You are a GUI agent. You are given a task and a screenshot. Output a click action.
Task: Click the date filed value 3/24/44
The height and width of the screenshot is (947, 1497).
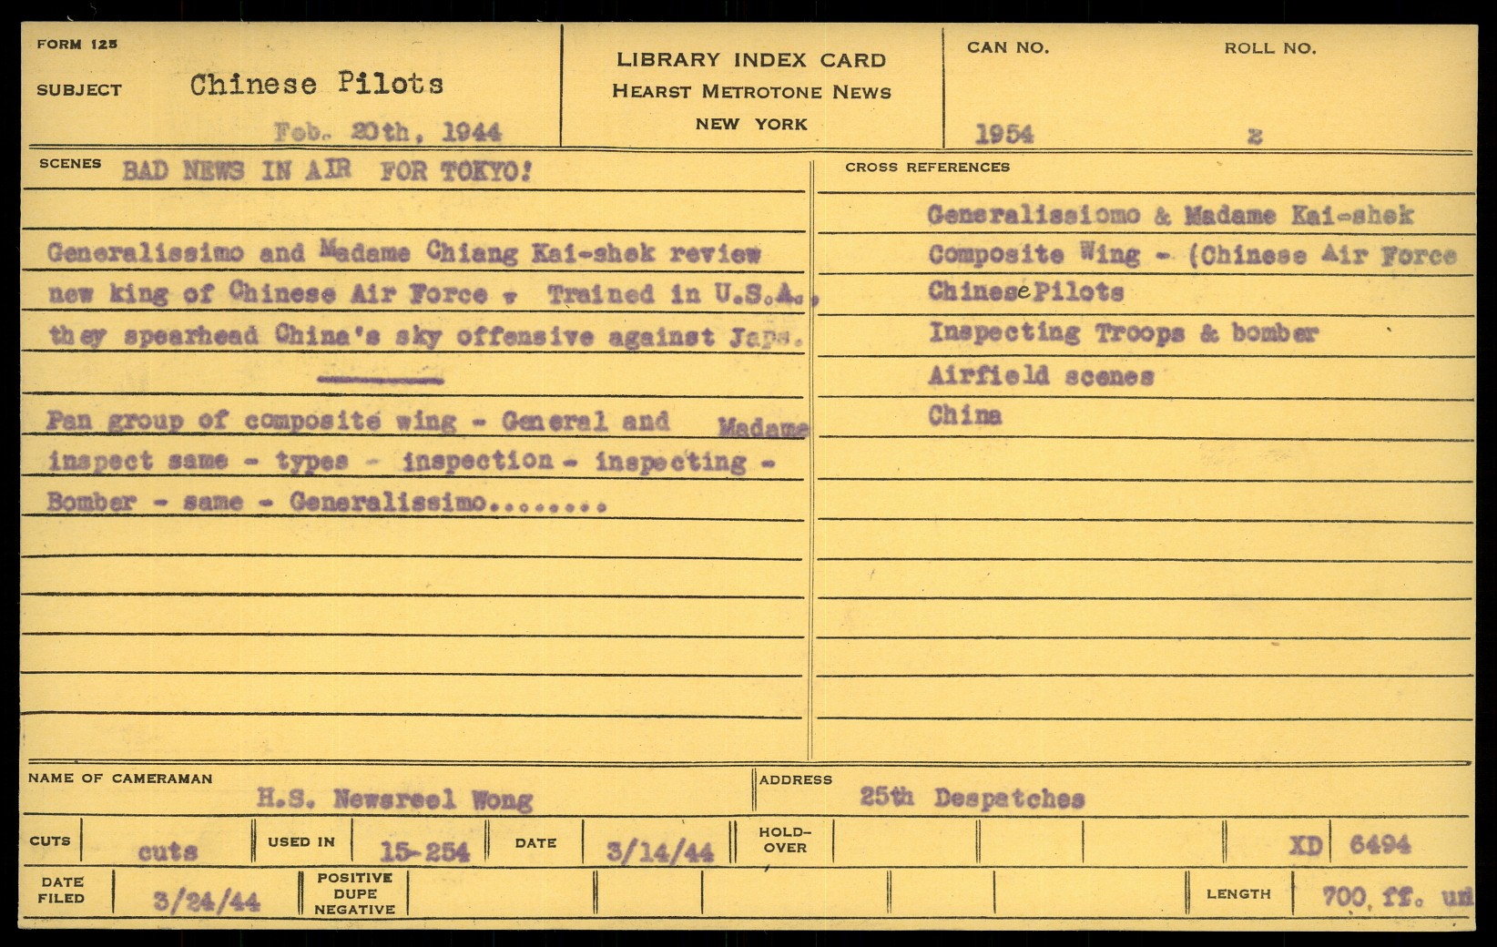pyautogui.click(x=207, y=901)
